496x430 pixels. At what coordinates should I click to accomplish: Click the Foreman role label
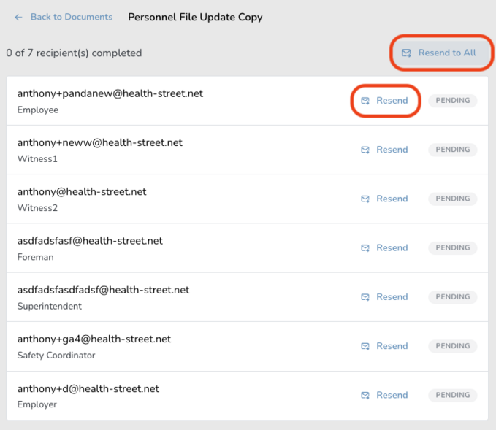click(35, 257)
